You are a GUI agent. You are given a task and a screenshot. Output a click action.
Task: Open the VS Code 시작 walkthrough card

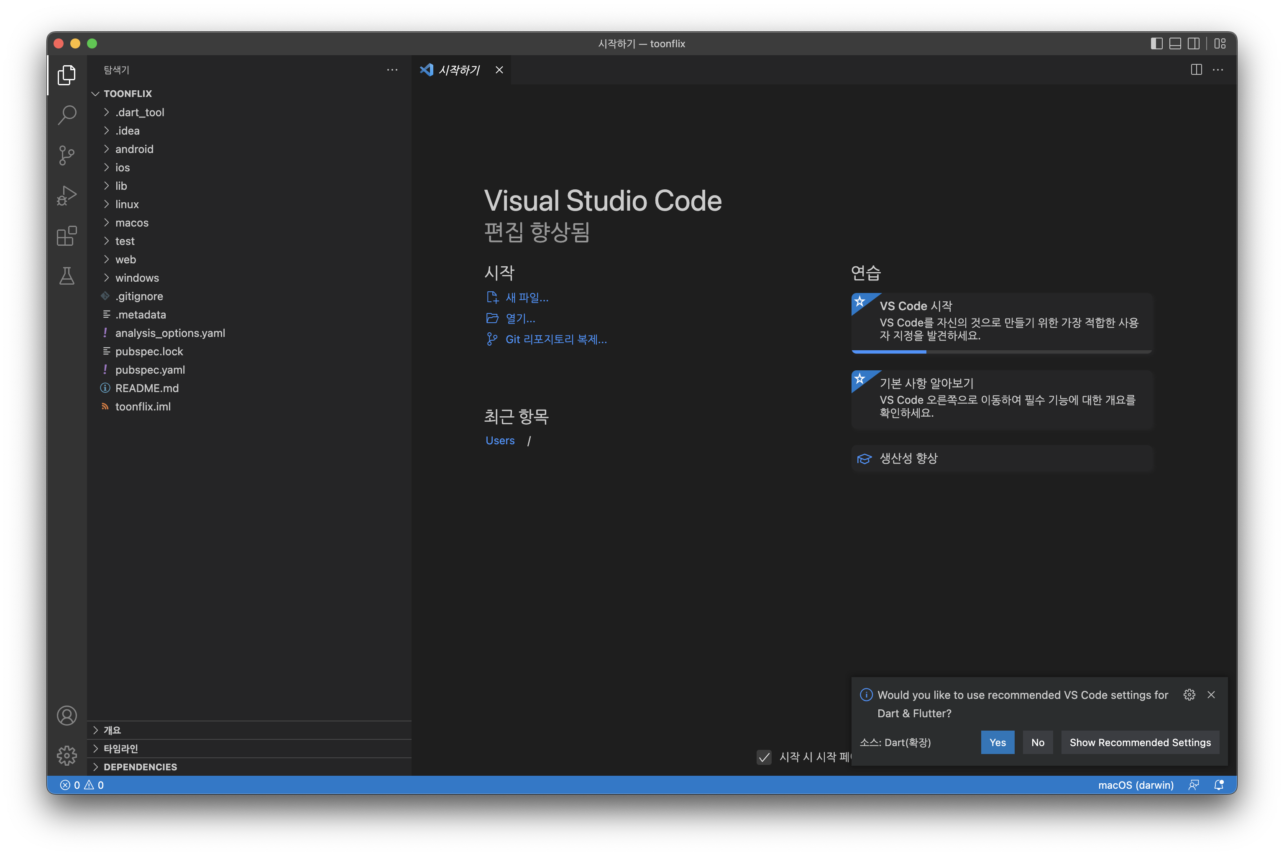coord(1002,322)
